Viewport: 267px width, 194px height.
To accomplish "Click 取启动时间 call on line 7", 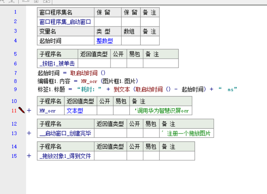I will [84, 73].
